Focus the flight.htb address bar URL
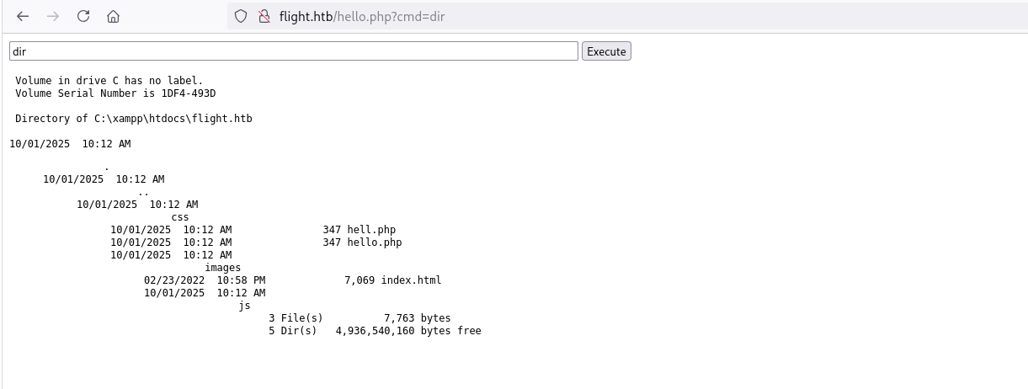 click(x=362, y=16)
